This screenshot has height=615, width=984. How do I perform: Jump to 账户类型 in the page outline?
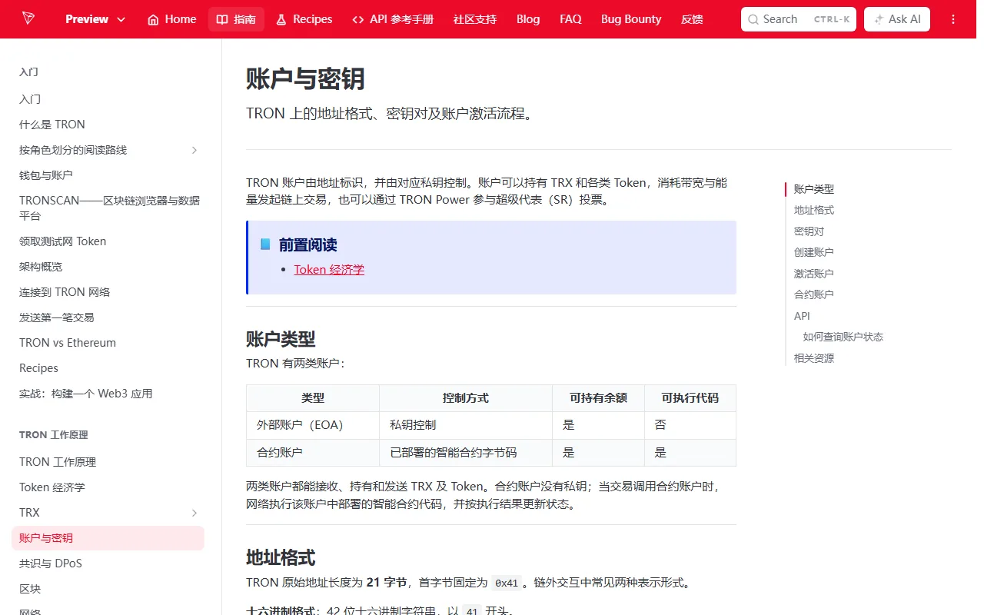pyautogui.click(x=814, y=189)
